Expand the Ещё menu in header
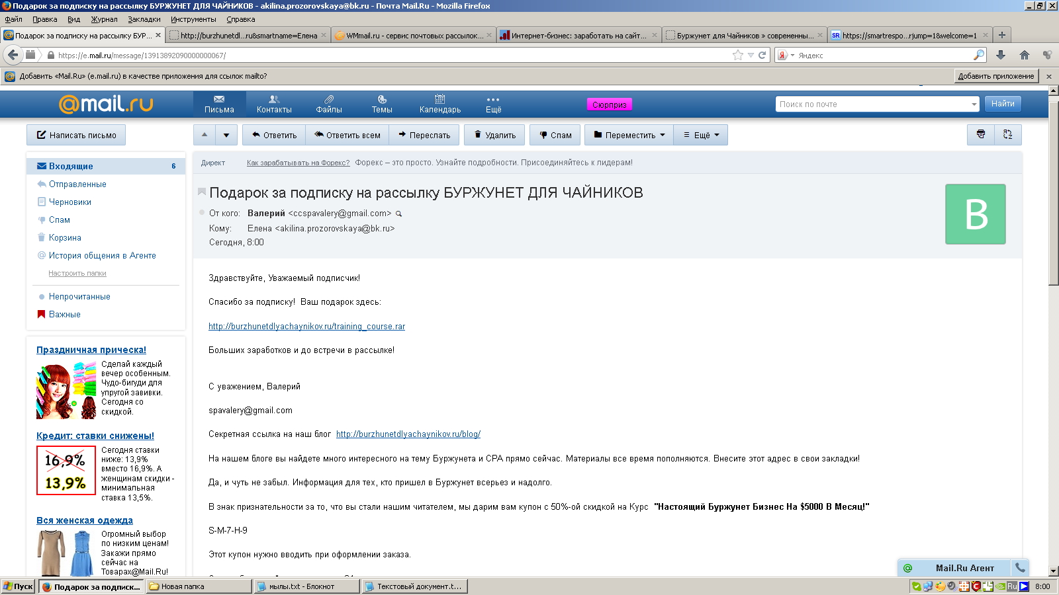The width and height of the screenshot is (1059, 595). tap(493, 104)
